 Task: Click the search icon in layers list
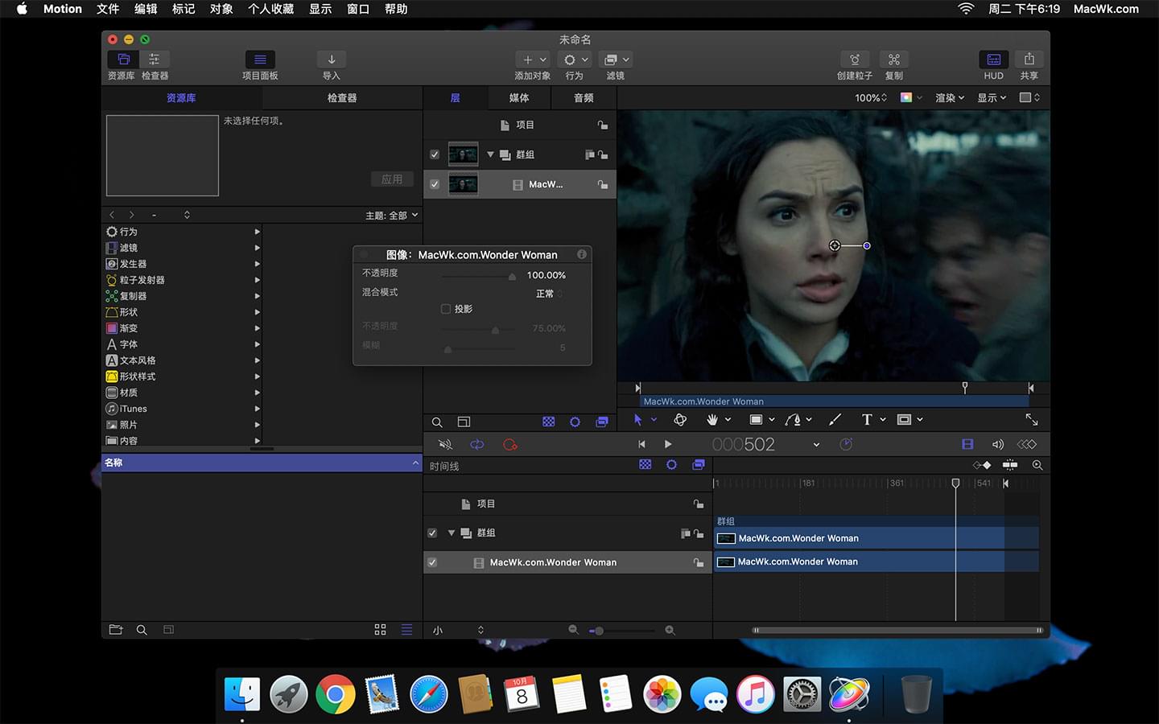pyautogui.click(x=437, y=422)
